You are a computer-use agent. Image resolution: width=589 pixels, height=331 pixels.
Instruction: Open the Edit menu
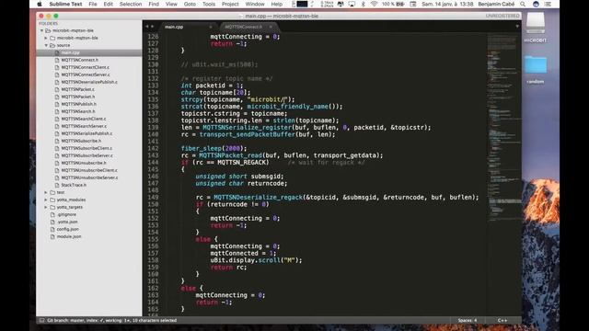point(109,4)
